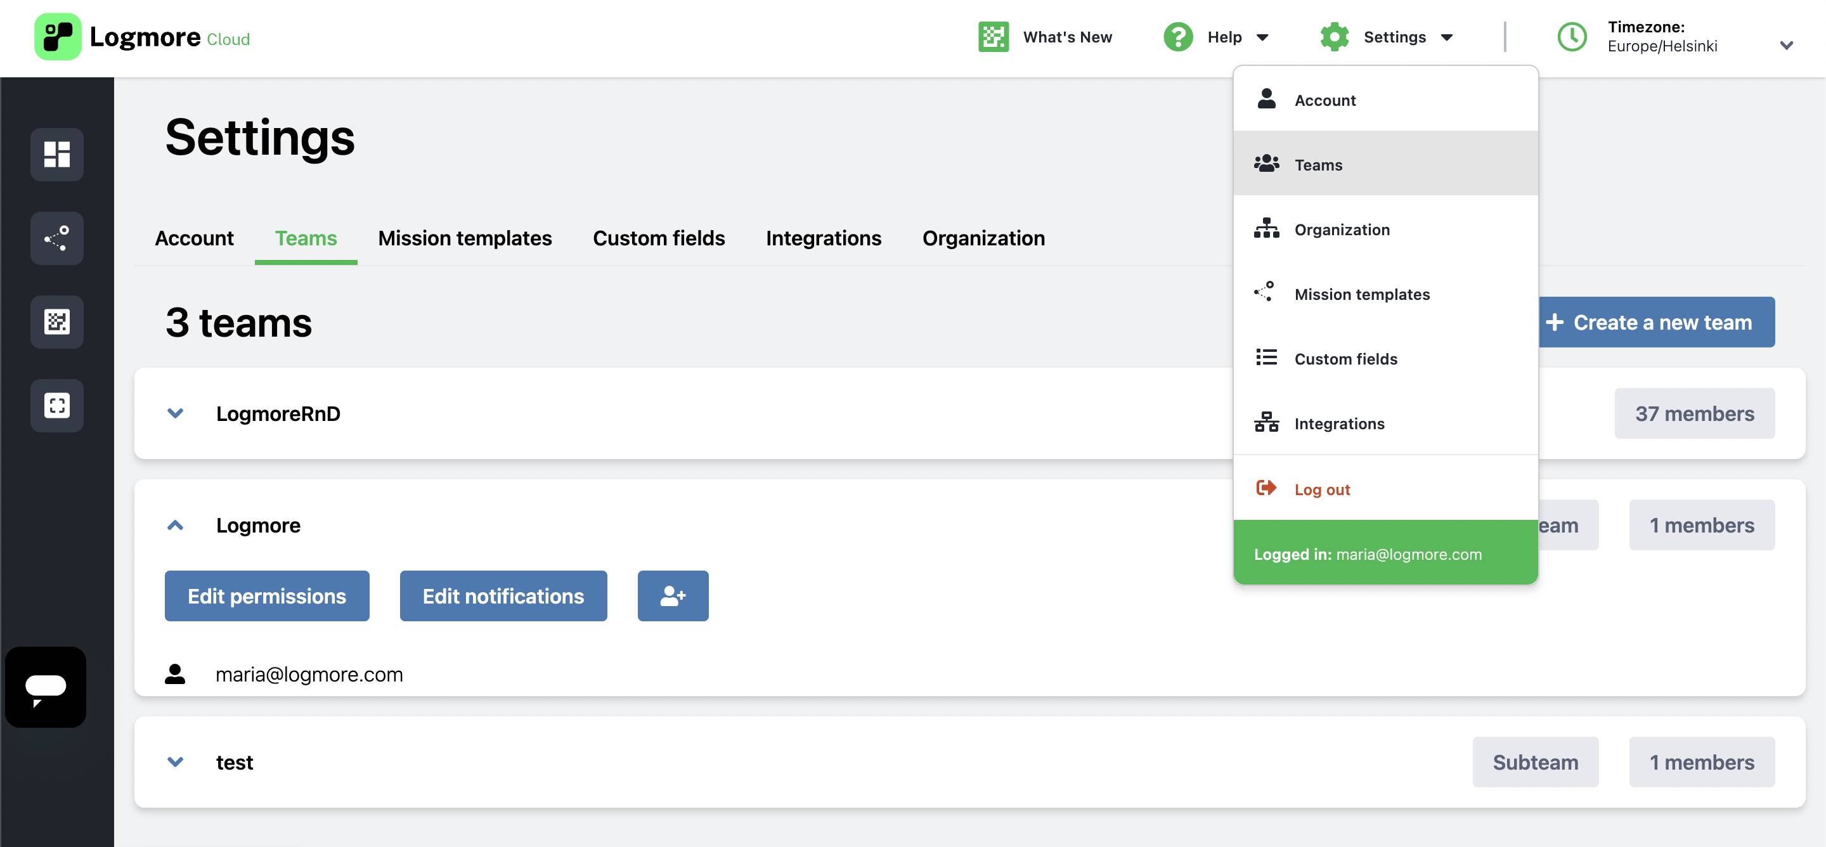
Task: Open the Help dropdown menu
Action: 1217,37
